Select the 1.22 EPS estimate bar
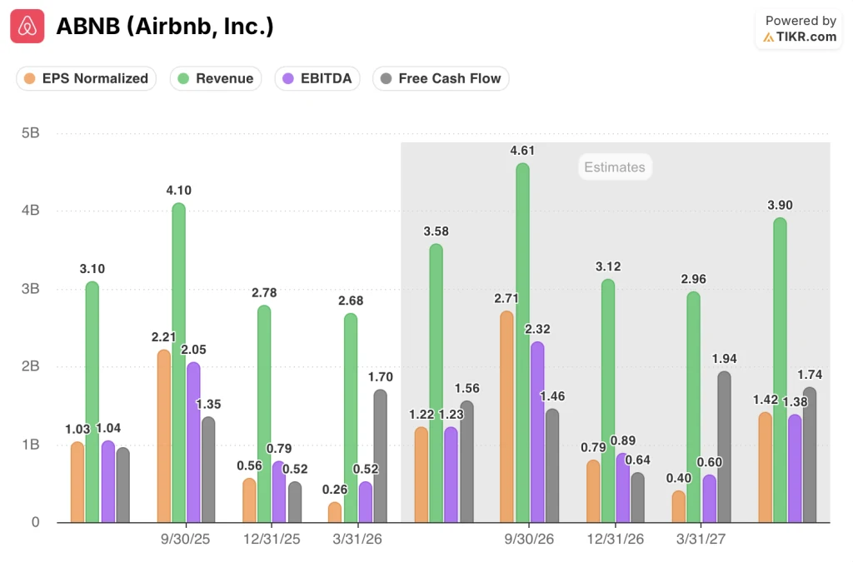 [421, 475]
